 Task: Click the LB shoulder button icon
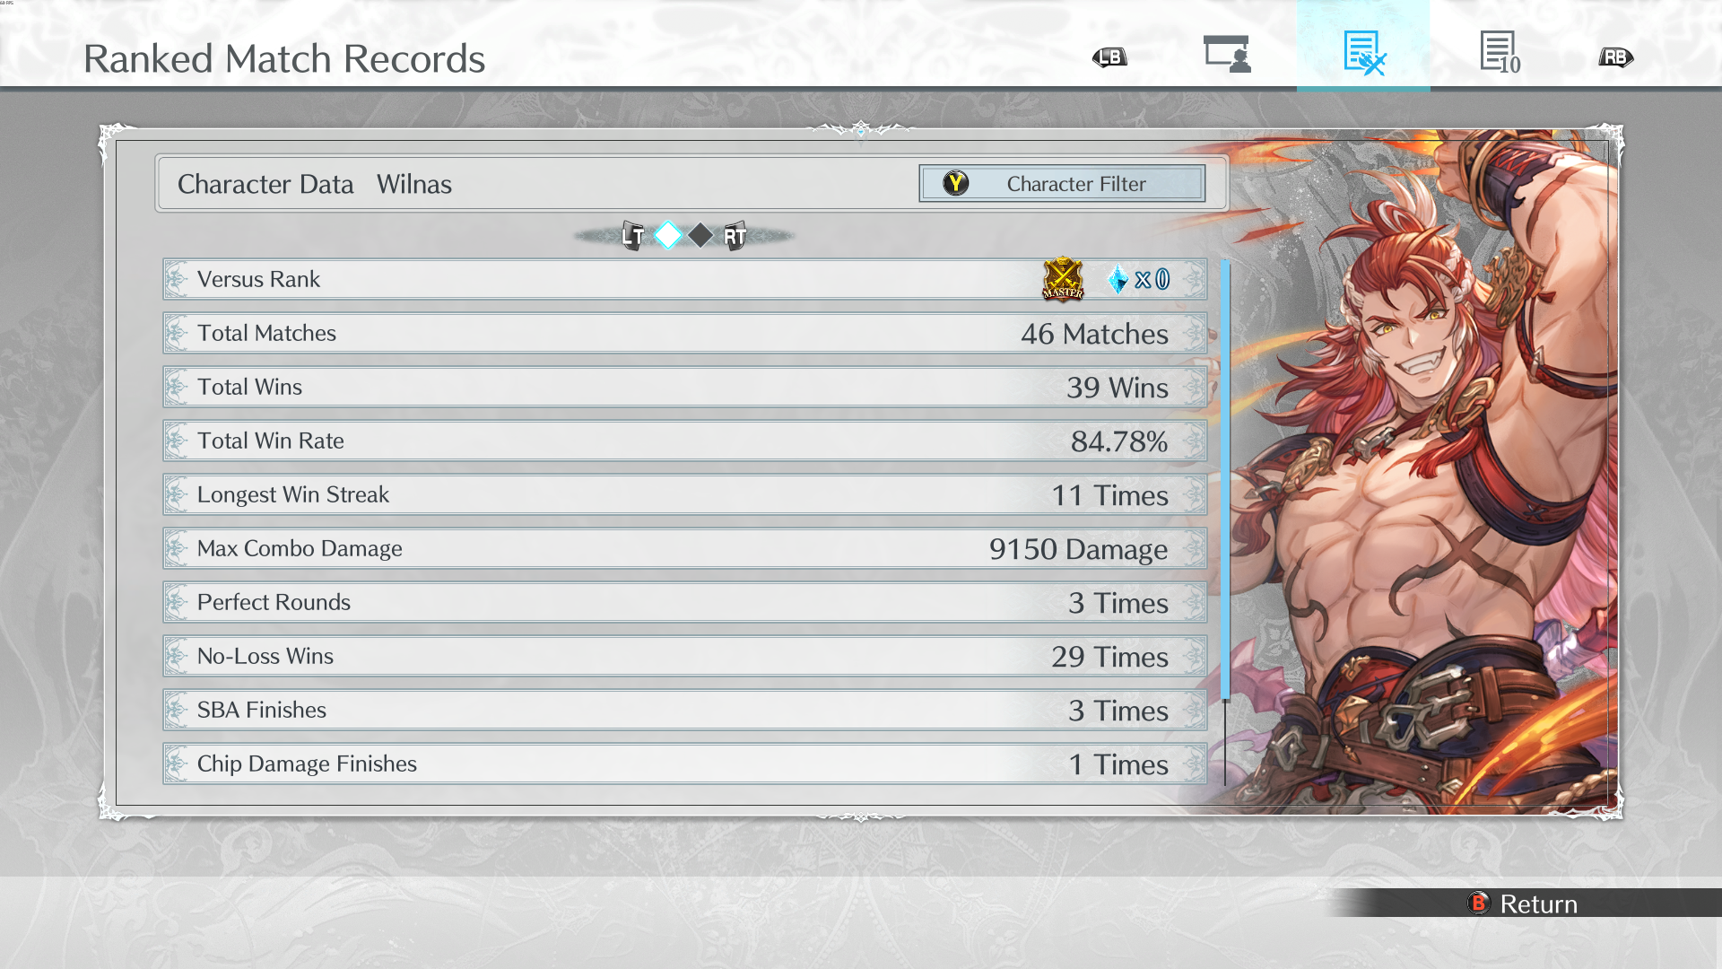click(1109, 57)
